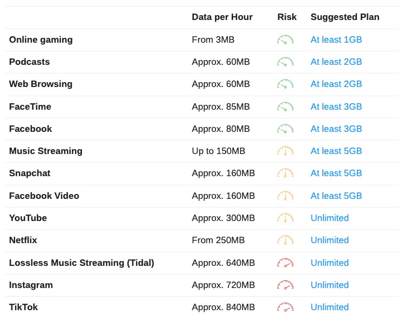Select the Facebook Video row label

pyautogui.click(x=44, y=196)
